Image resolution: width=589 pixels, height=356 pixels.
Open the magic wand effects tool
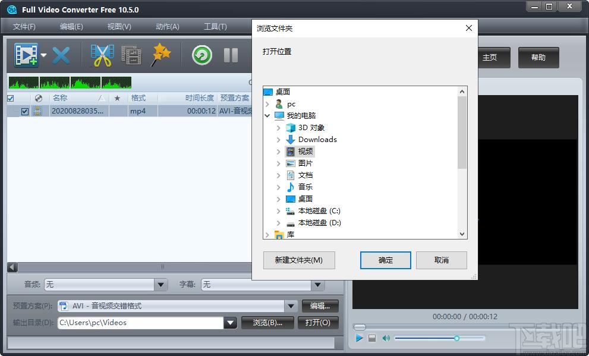coord(161,55)
